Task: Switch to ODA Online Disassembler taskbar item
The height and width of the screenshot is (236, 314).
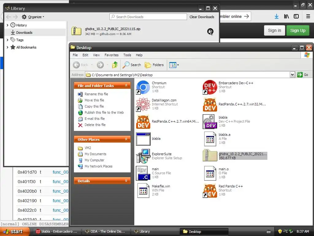Action: point(106,232)
